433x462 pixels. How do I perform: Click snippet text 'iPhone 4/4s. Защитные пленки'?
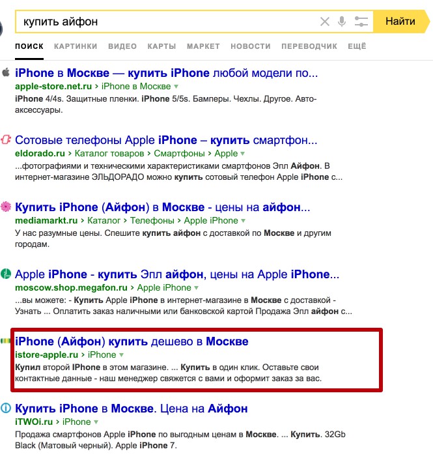click(x=77, y=98)
